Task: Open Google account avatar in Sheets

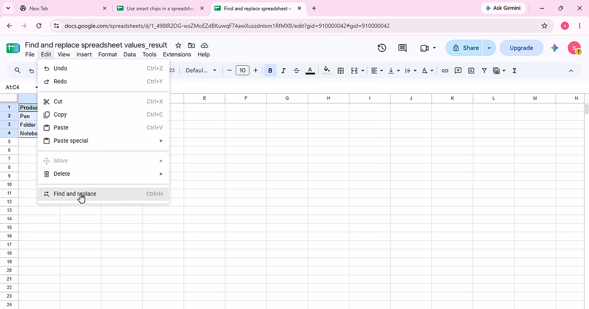Action: pyautogui.click(x=574, y=48)
